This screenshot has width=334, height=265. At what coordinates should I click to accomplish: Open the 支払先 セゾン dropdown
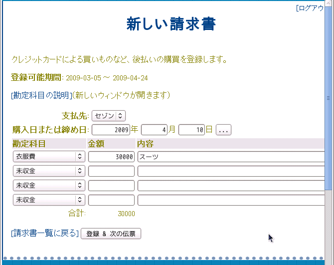[x=108, y=116]
